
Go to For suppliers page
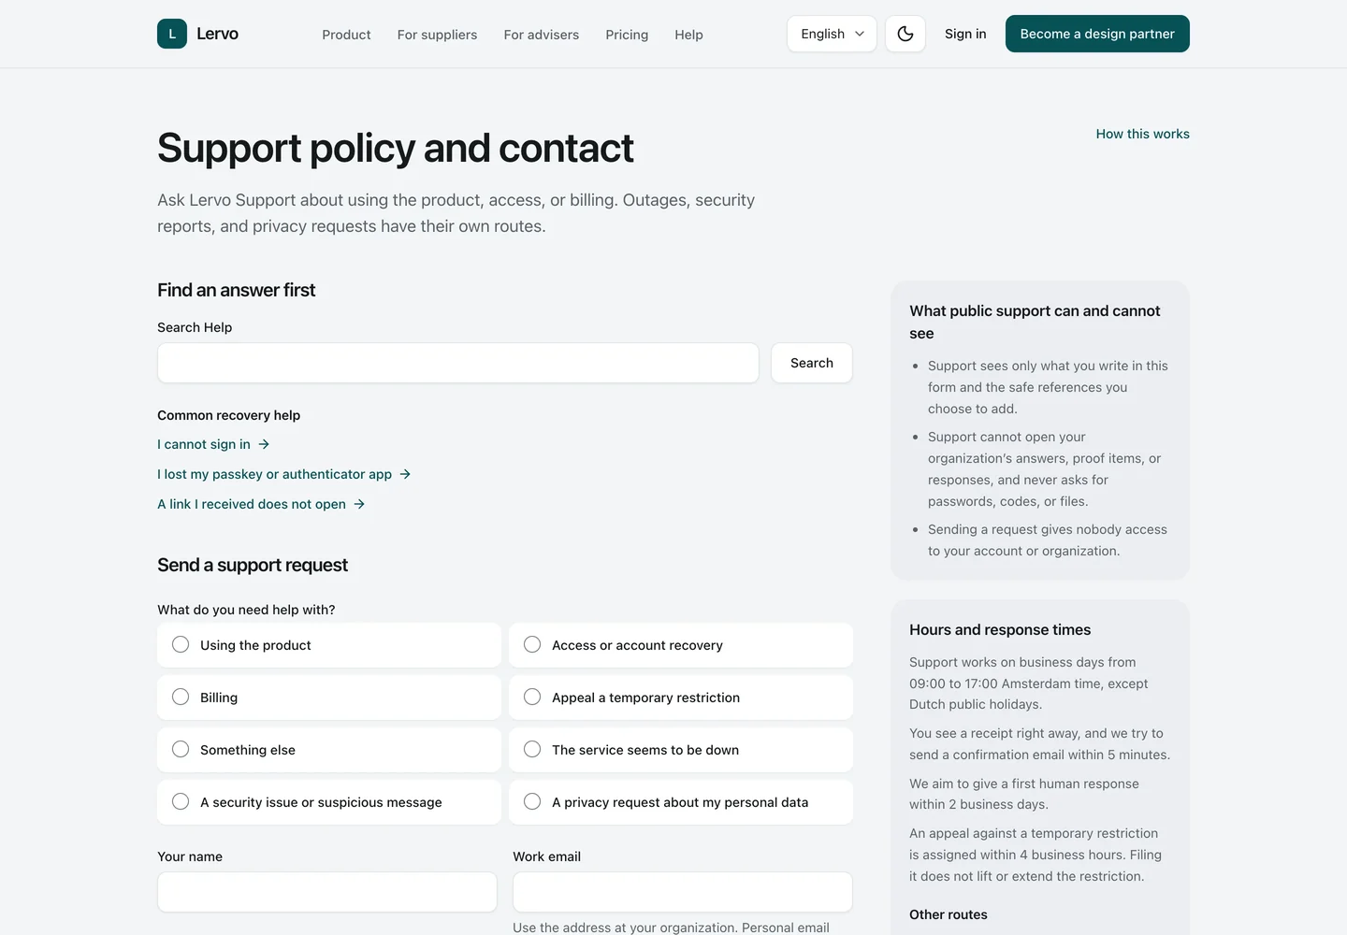click(437, 35)
